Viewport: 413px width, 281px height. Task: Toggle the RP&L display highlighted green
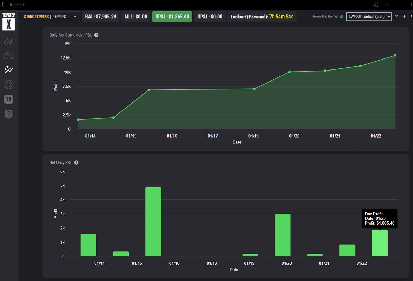click(x=172, y=16)
